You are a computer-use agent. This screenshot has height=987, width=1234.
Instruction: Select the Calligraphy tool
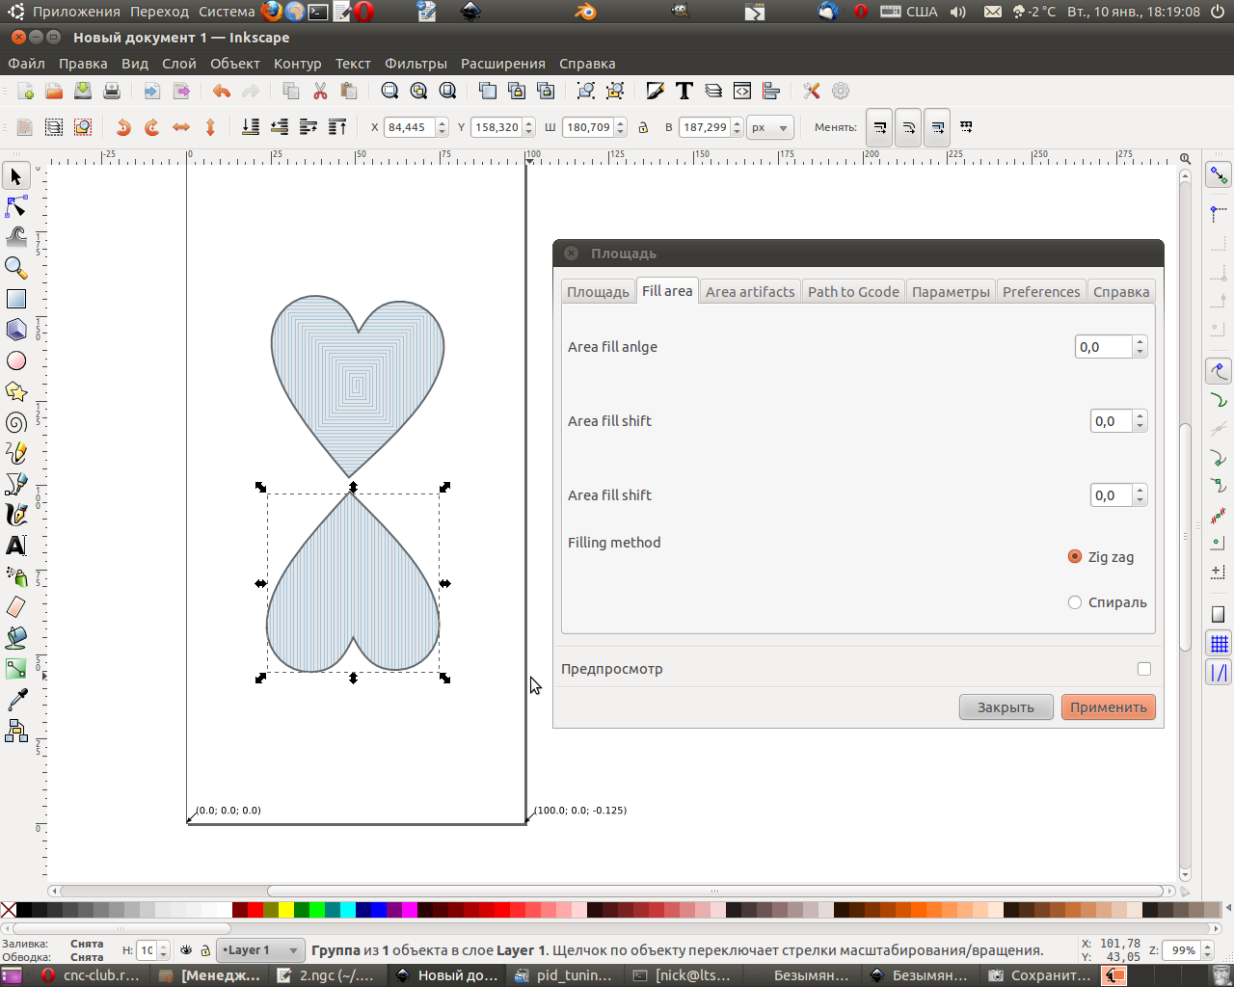tap(16, 515)
